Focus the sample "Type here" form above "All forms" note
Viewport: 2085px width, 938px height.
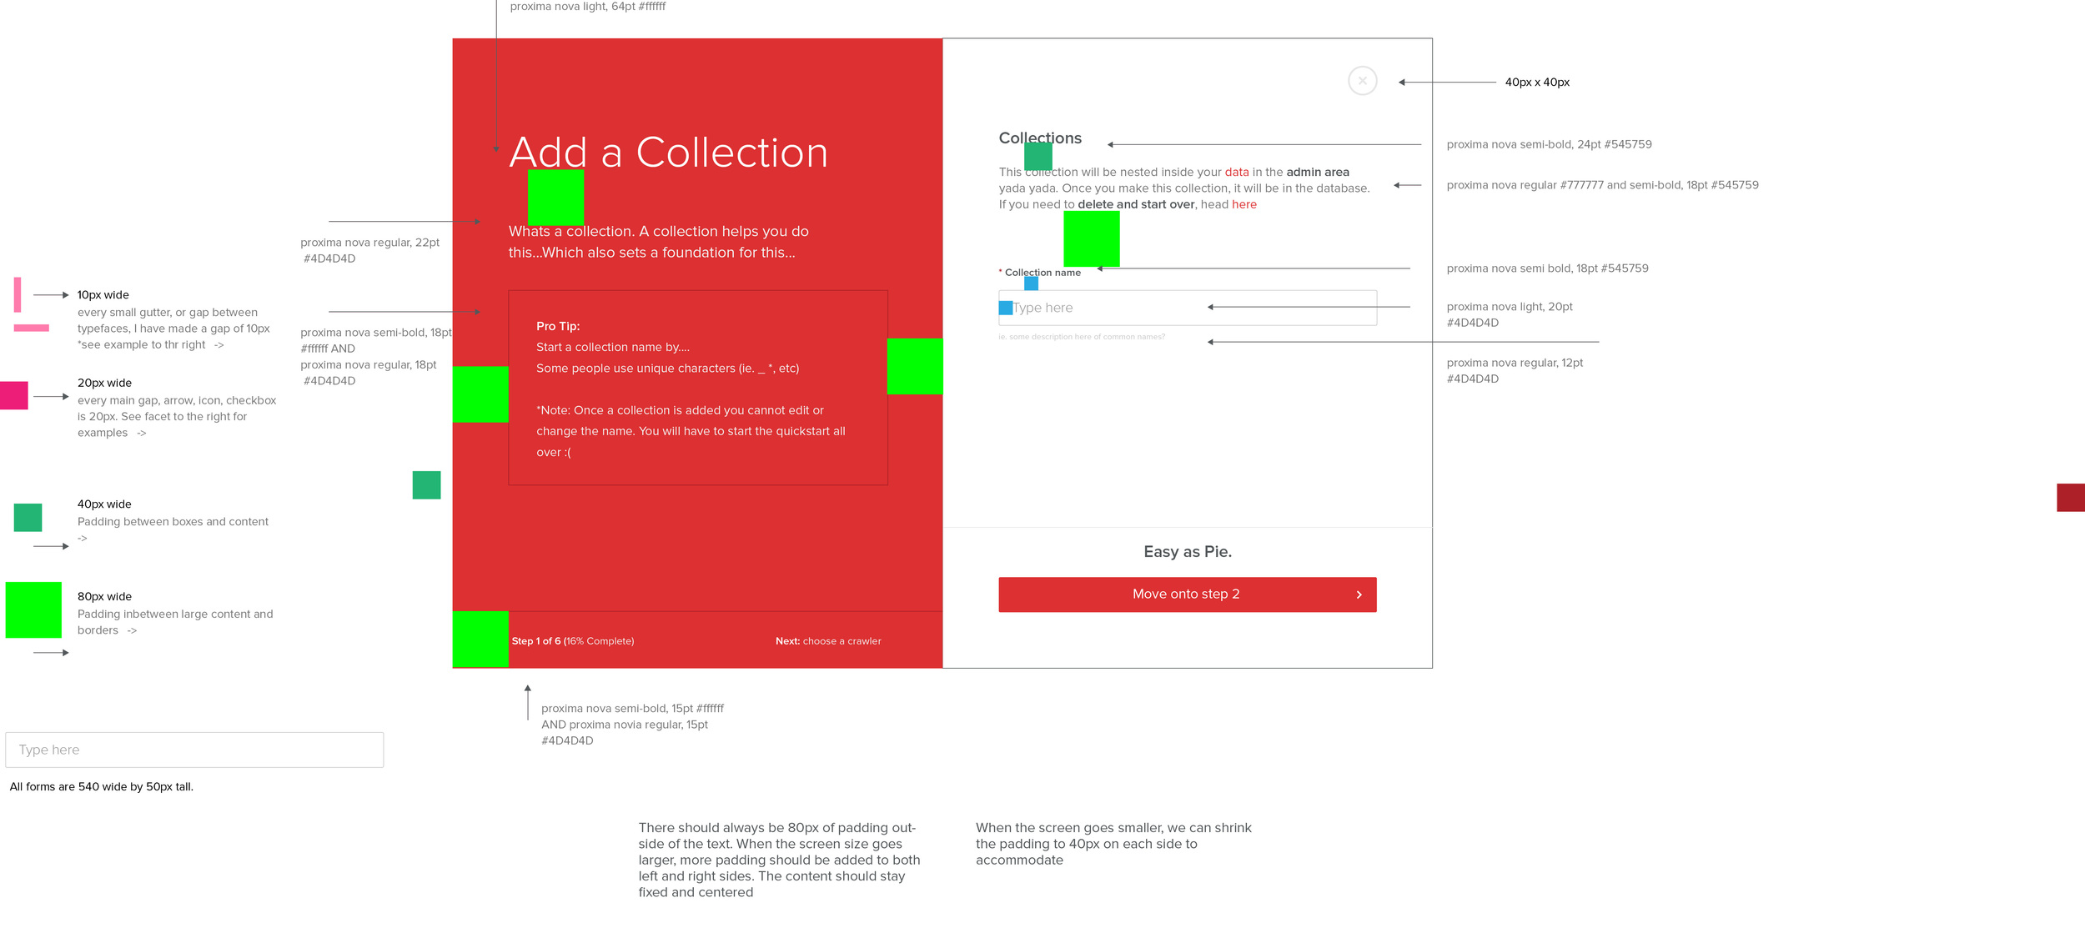pyautogui.click(x=194, y=750)
